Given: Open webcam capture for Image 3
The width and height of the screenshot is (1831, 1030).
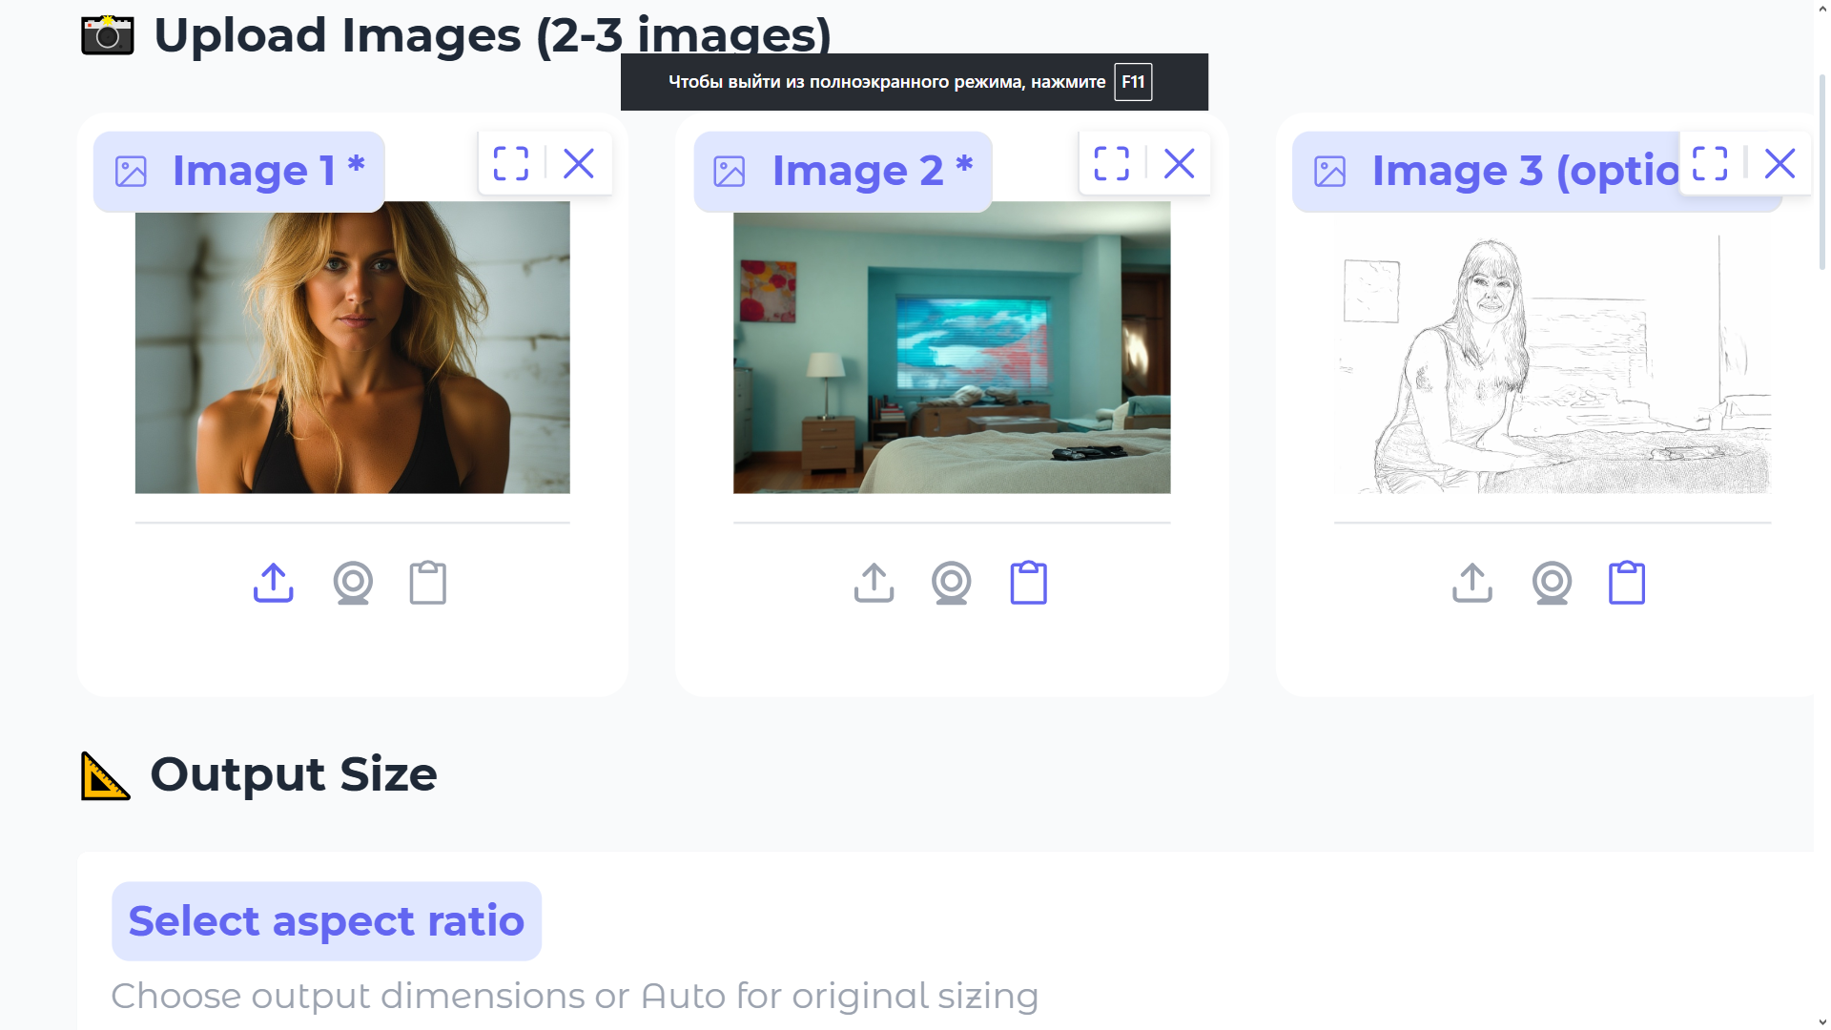Looking at the screenshot, I should coord(1552,583).
